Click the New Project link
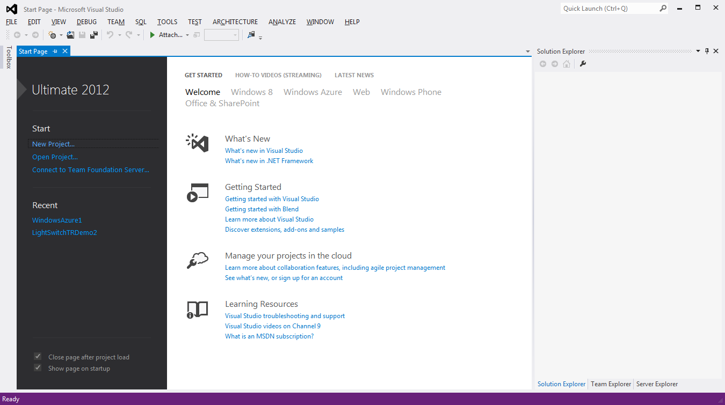Viewport: 725px width, 405px height. pyautogui.click(x=53, y=144)
